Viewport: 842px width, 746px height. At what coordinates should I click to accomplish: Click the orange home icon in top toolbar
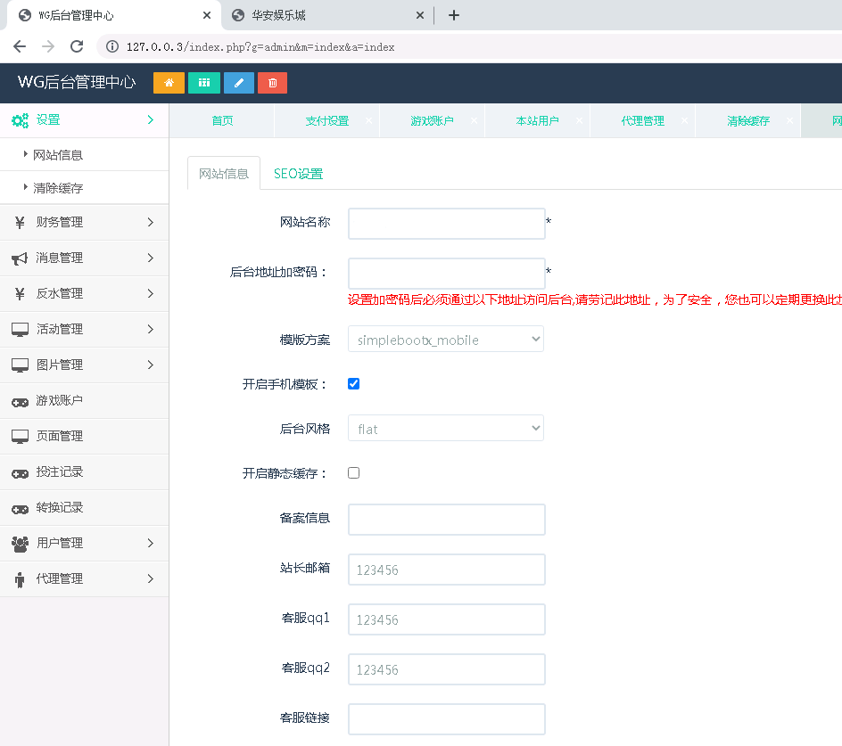point(169,82)
